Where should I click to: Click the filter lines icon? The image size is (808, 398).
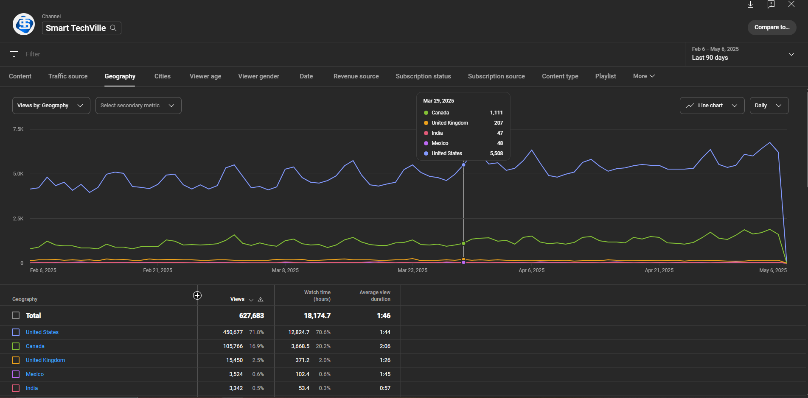pyautogui.click(x=14, y=54)
